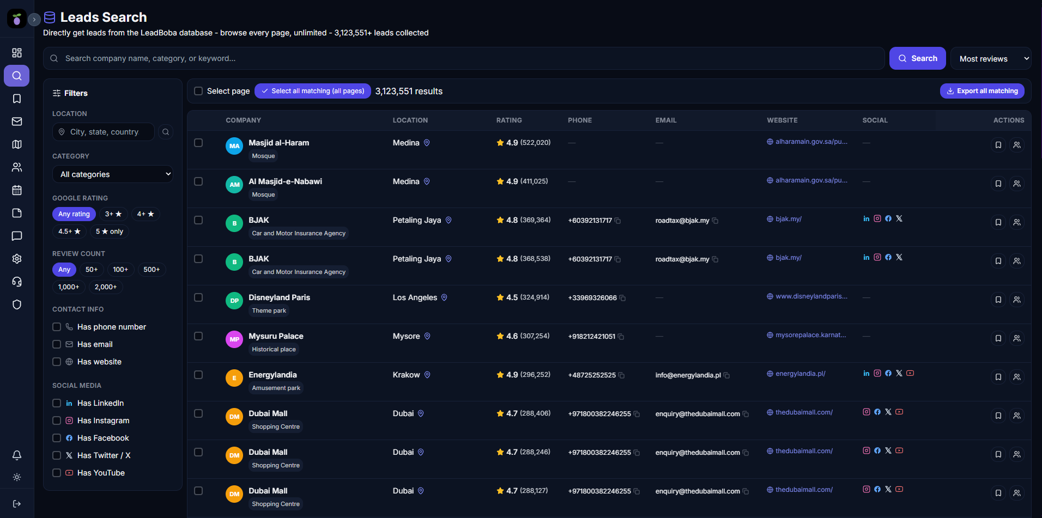Open the saved bookmarks icon in sidebar

click(17, 99)
